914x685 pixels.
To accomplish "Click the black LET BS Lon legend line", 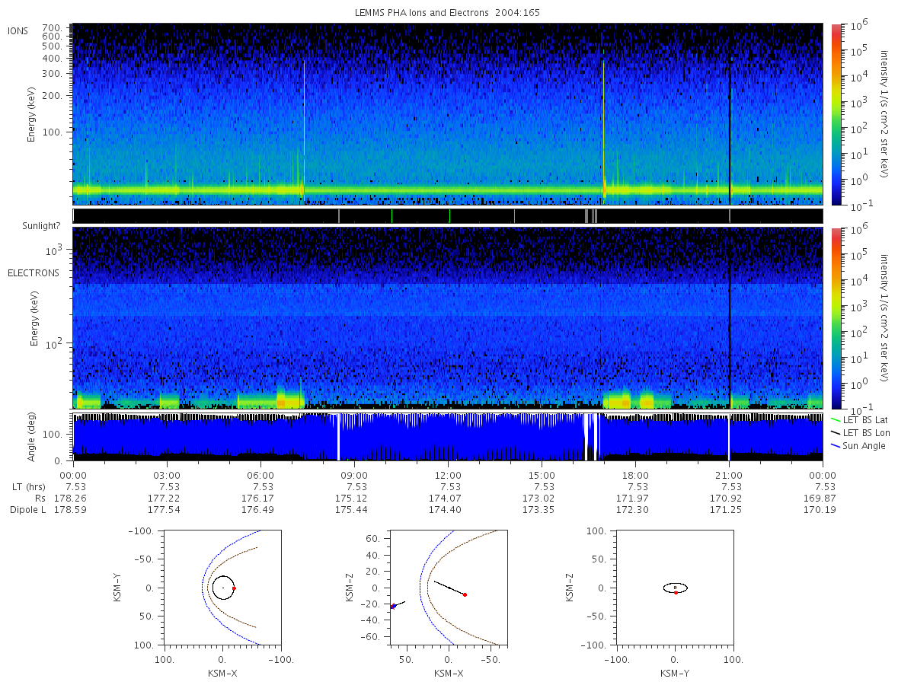I will point(836,433).
